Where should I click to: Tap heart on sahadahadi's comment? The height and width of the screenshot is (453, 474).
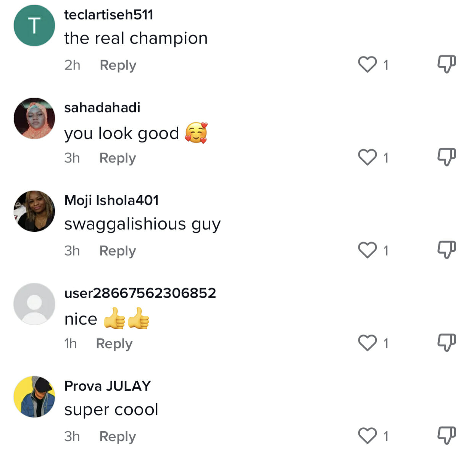click(x=368, y=157)
